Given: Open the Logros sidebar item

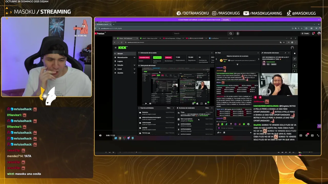Looking at the screenshot, I should [x=125, y=61].
